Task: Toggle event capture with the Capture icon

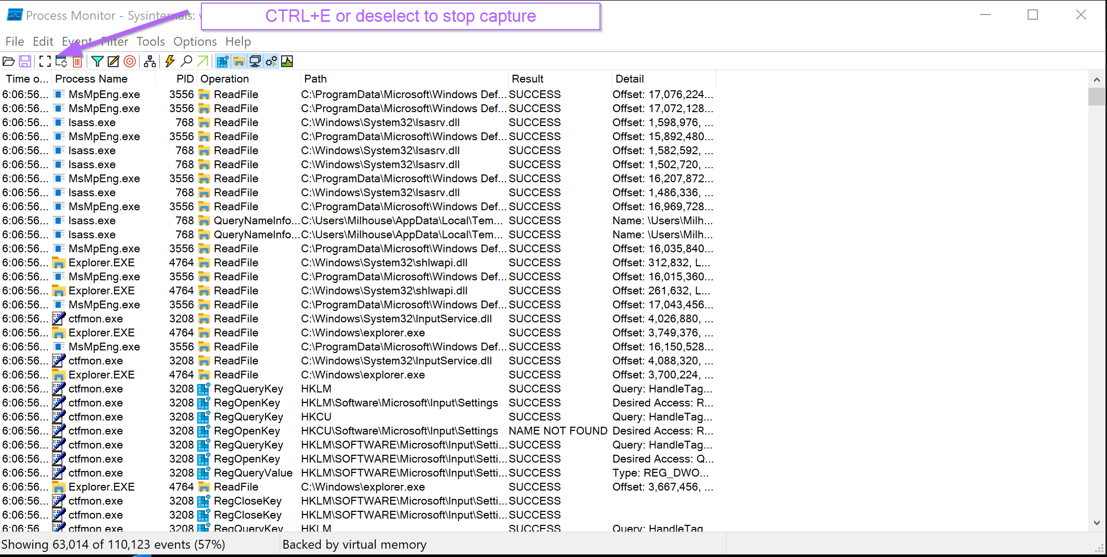Action: (45, 62)
